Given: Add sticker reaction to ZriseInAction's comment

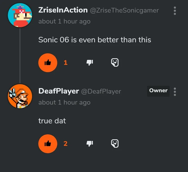Looking at the screenshot, I should (x=115, y=62).
